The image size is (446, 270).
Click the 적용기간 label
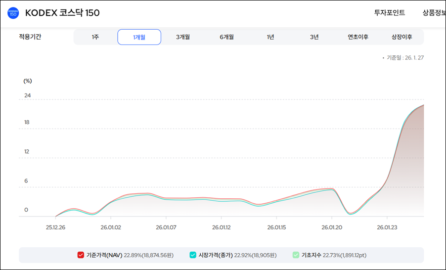[30, 37]
